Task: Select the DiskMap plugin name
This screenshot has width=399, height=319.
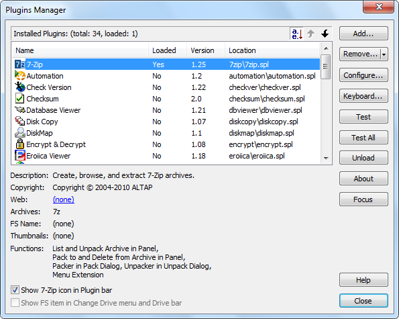Action: (x=40, y=133)
